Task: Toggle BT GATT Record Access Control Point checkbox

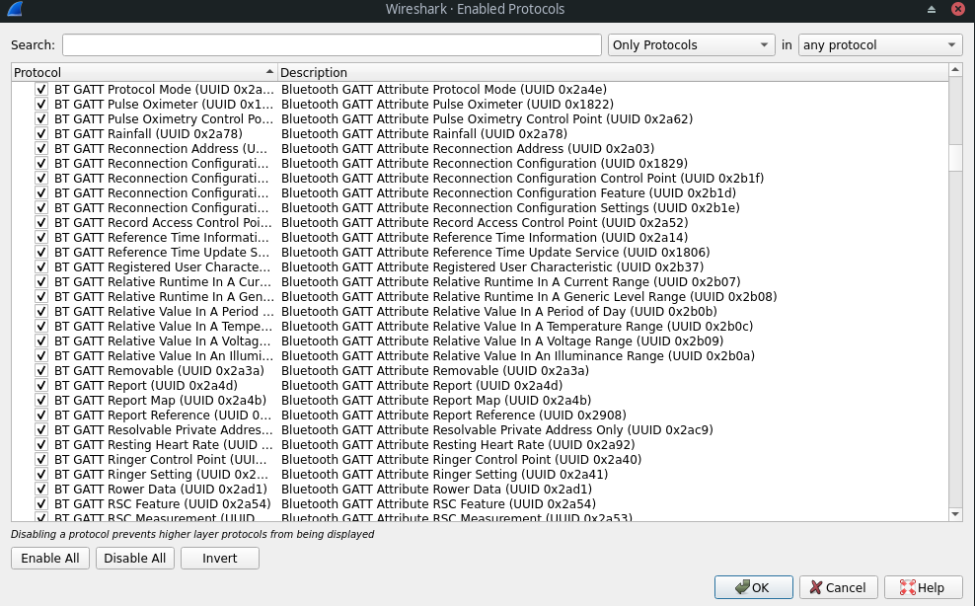Action: [x=41, y=223]
